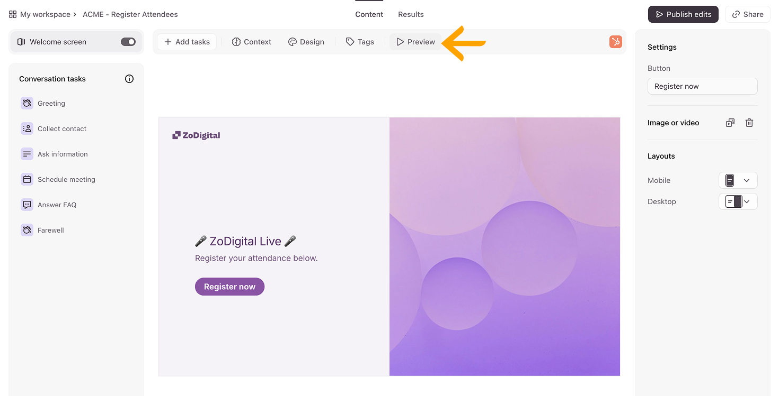Click the replace image or video icon
Image resolution: width=779 pixels, height=396 pixels.
point(730,123)
